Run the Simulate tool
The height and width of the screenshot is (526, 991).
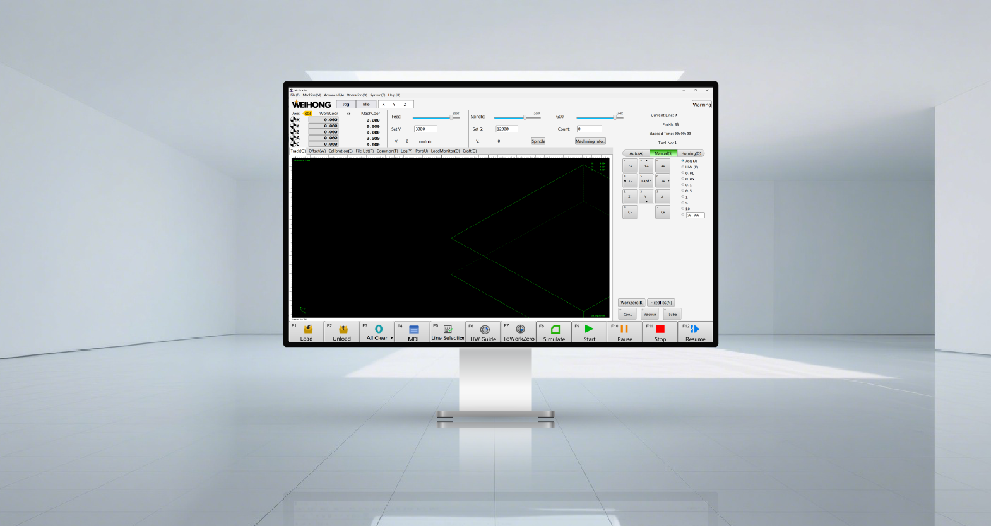(555, 329)
